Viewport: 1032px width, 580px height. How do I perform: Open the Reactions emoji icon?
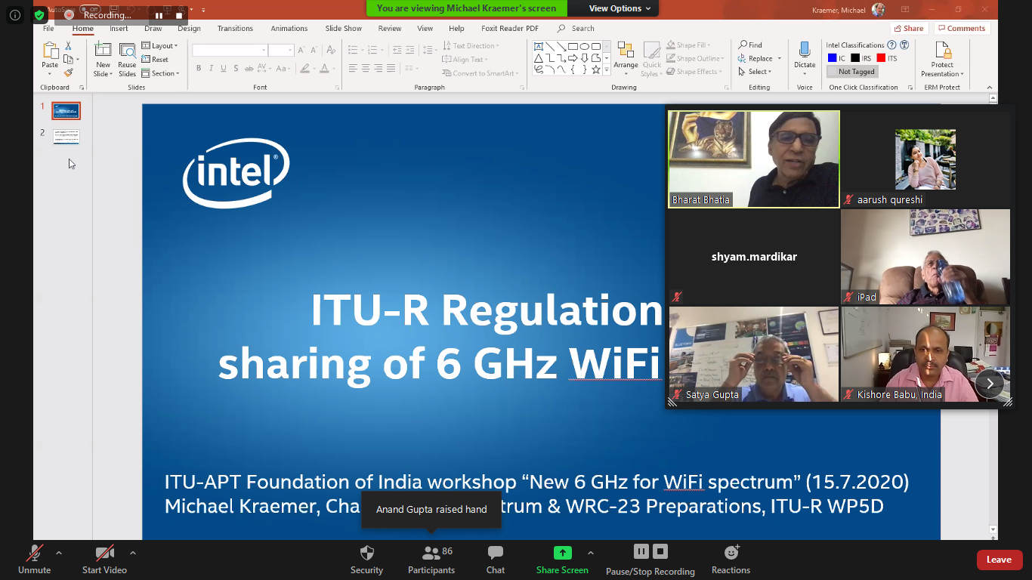point(731,553)
